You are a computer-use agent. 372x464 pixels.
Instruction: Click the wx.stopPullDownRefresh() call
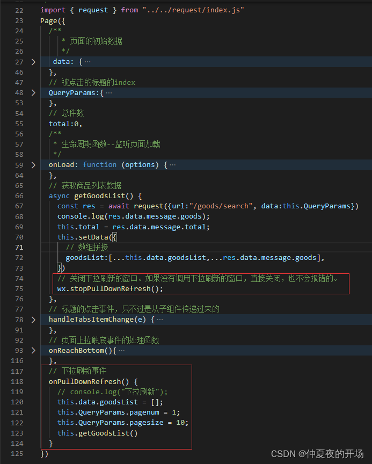click(x=110, y=288)
